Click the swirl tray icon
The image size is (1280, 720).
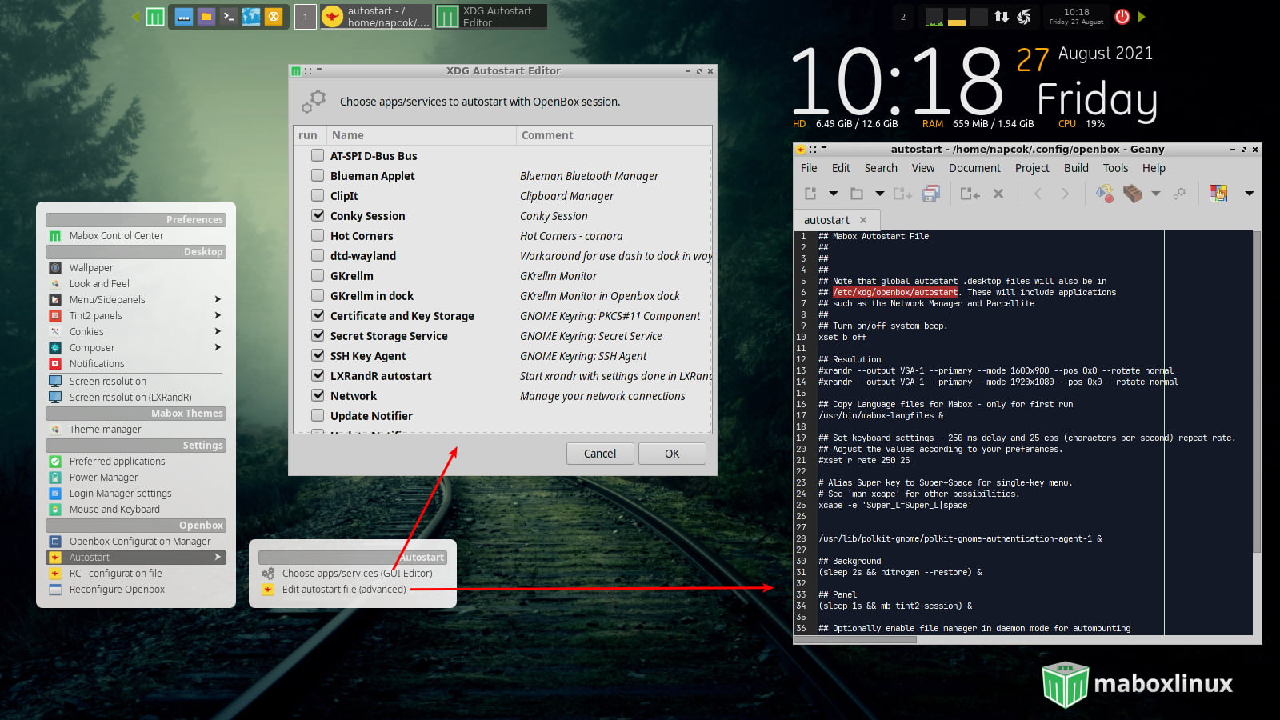point(1024,16)
